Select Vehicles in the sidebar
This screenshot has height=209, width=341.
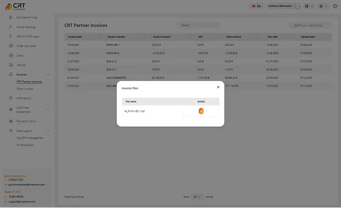click(x=21, y=64)
